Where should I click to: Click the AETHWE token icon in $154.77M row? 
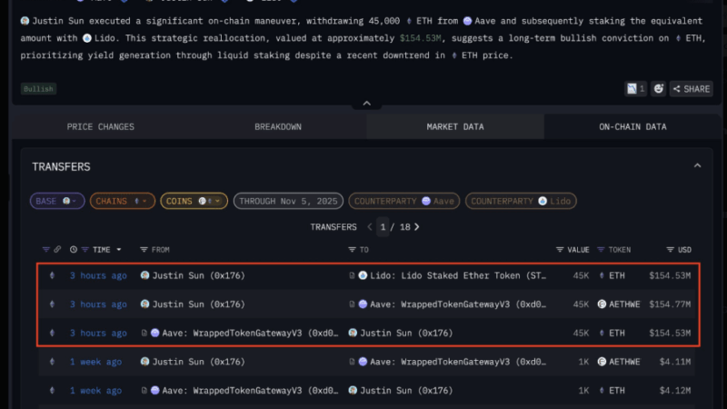point(602,304)
